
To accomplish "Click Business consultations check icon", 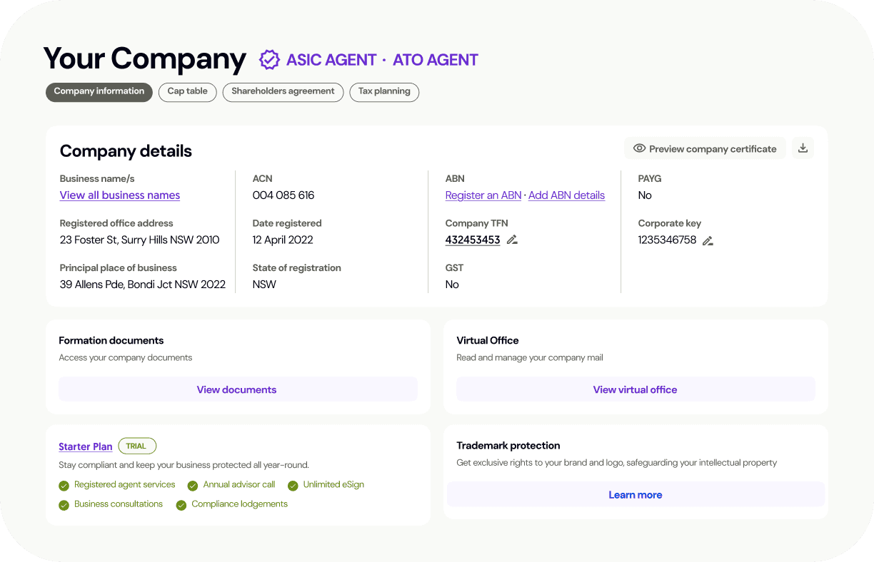I will [x=64, y=505].
